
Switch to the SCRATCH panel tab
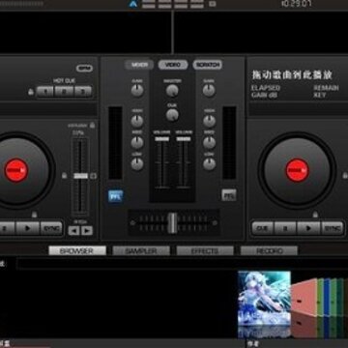pyautogui.click(x=208, y=65)
